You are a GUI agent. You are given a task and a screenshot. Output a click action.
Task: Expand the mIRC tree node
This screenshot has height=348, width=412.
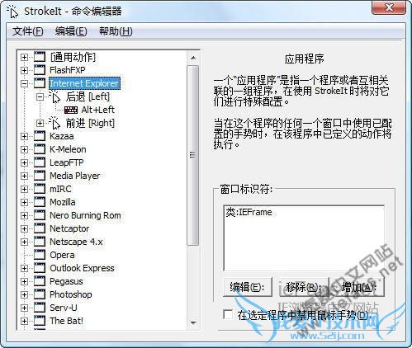tap(24, 189)
